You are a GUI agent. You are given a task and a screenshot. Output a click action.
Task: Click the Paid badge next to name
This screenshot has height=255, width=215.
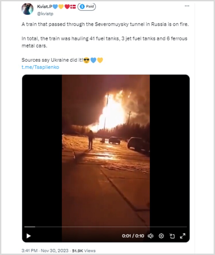[x=87, y=7]
